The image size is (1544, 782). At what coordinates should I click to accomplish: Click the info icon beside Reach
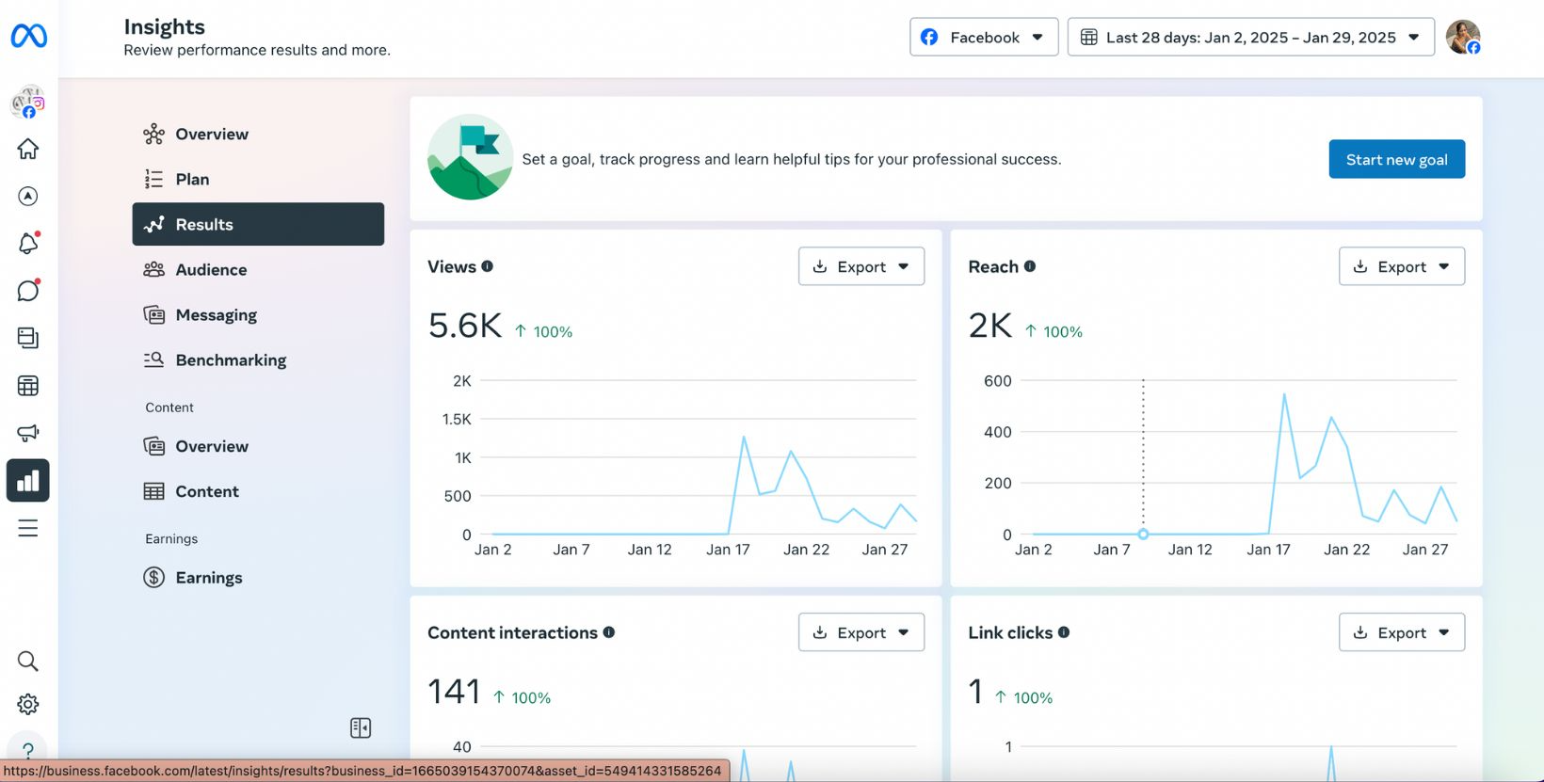1030,266
